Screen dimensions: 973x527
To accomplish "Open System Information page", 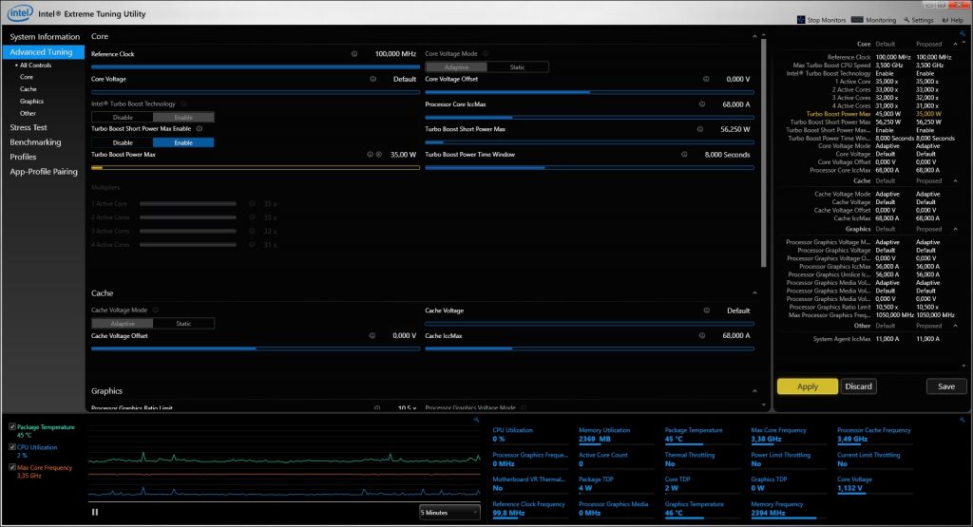I will coord(45,37).
